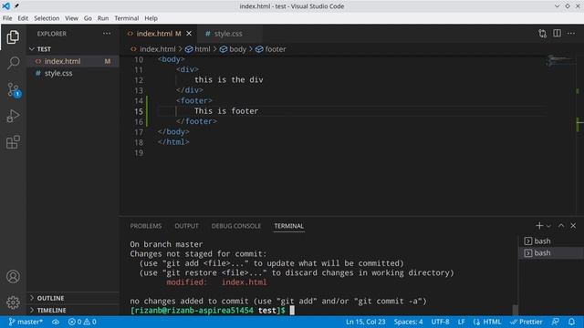Image resolution: width=584 pixels, height=328 pixels.
Task: Open Source Control view with pending change
Action: click(x=14, y=90)
